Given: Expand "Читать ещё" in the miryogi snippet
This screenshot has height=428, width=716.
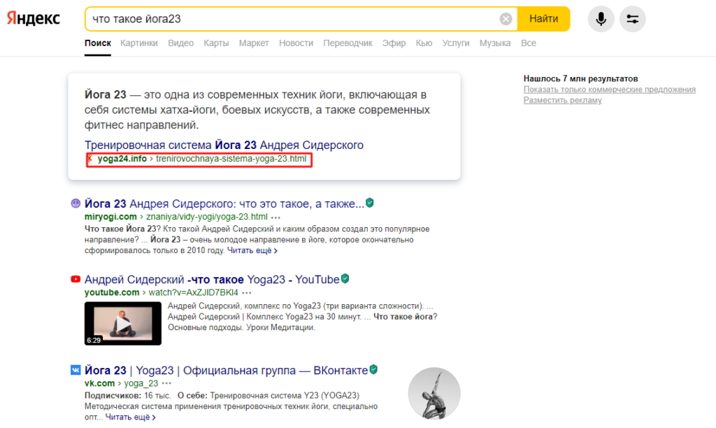Looking at the screenshot, I should coord(252,250).
